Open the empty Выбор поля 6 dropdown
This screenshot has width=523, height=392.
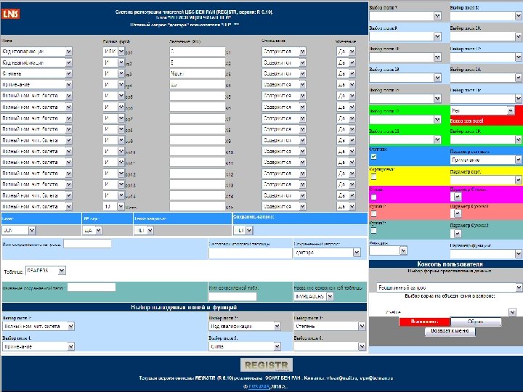coord(330,347)
